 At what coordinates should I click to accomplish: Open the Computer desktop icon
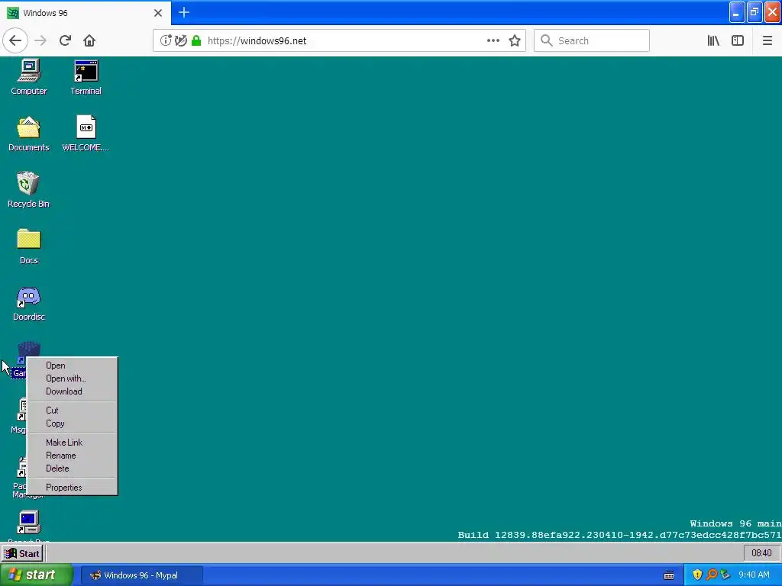pos(29,77)
